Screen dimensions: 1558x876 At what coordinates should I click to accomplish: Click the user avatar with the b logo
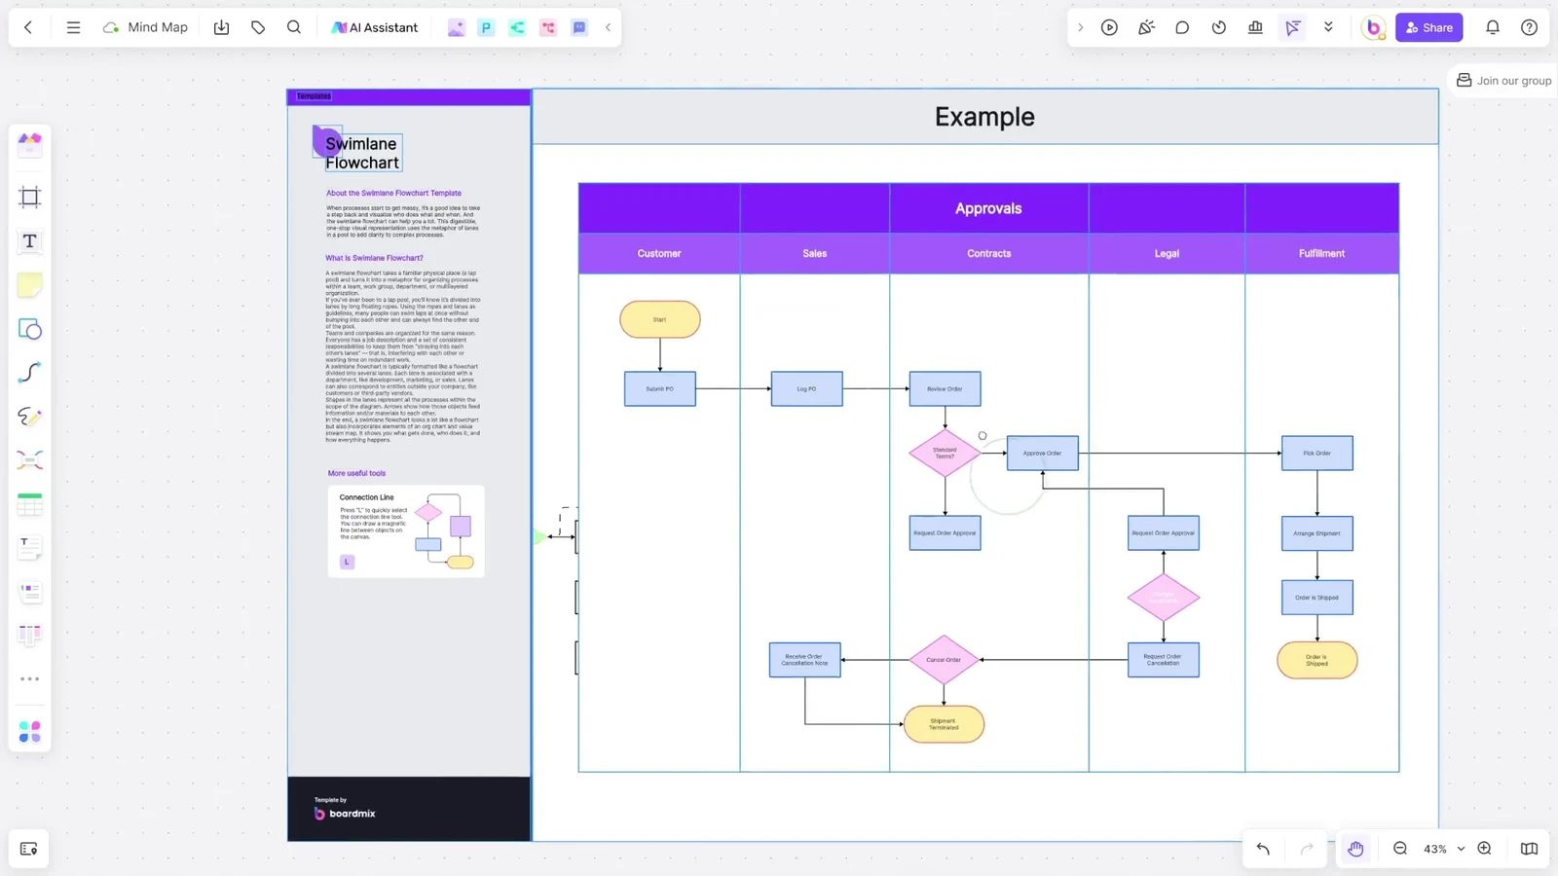pyautogui.click(x=1373, y=27)
